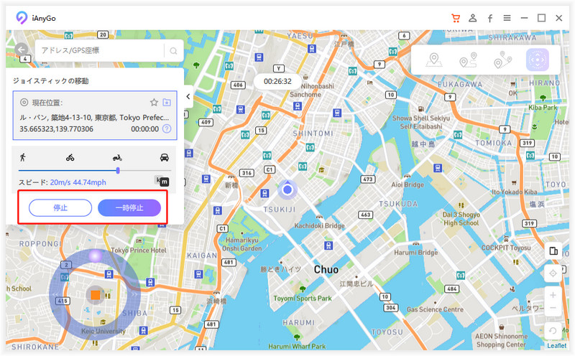Open the Leaflet attribution link
The image size is (575, 356).
pos(556,345)
